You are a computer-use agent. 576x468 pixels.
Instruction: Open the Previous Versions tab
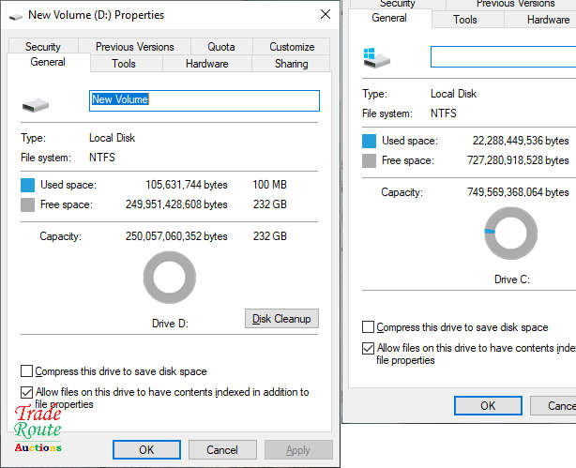coord(134,46)
